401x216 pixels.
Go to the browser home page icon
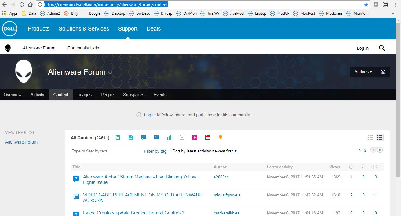tap(30, 5)
